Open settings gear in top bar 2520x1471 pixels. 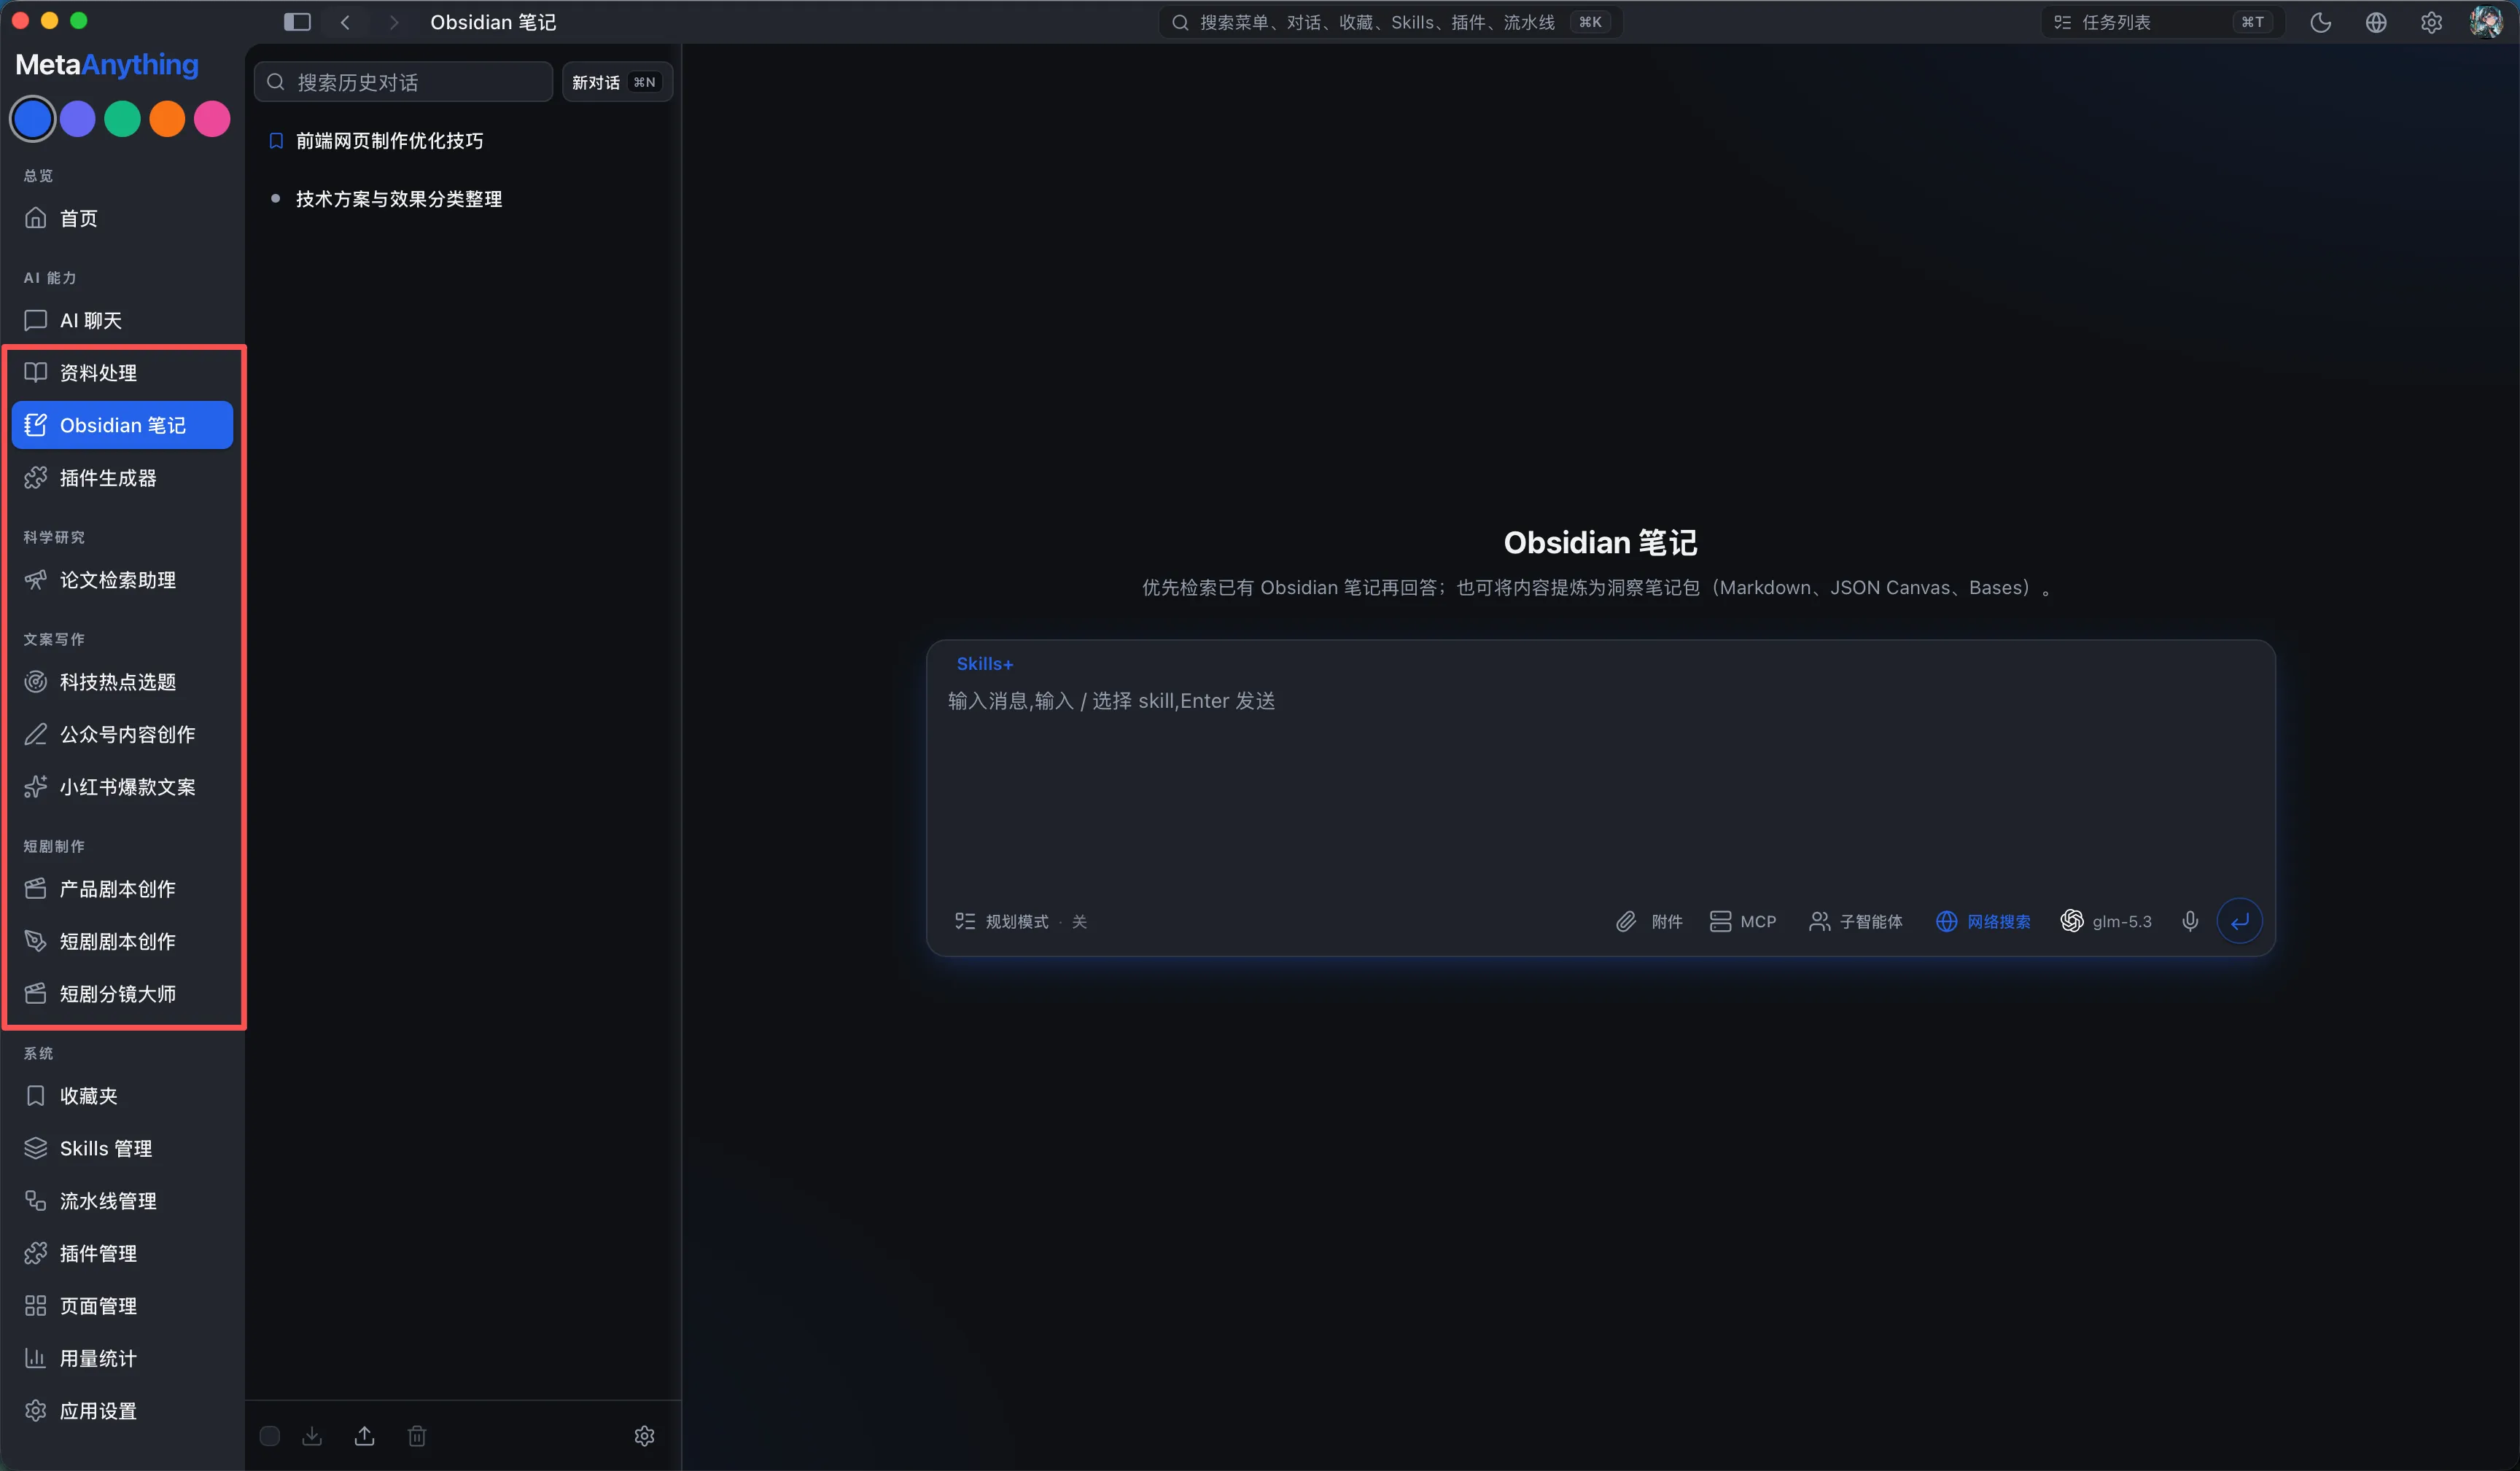tap(2431, 22)
